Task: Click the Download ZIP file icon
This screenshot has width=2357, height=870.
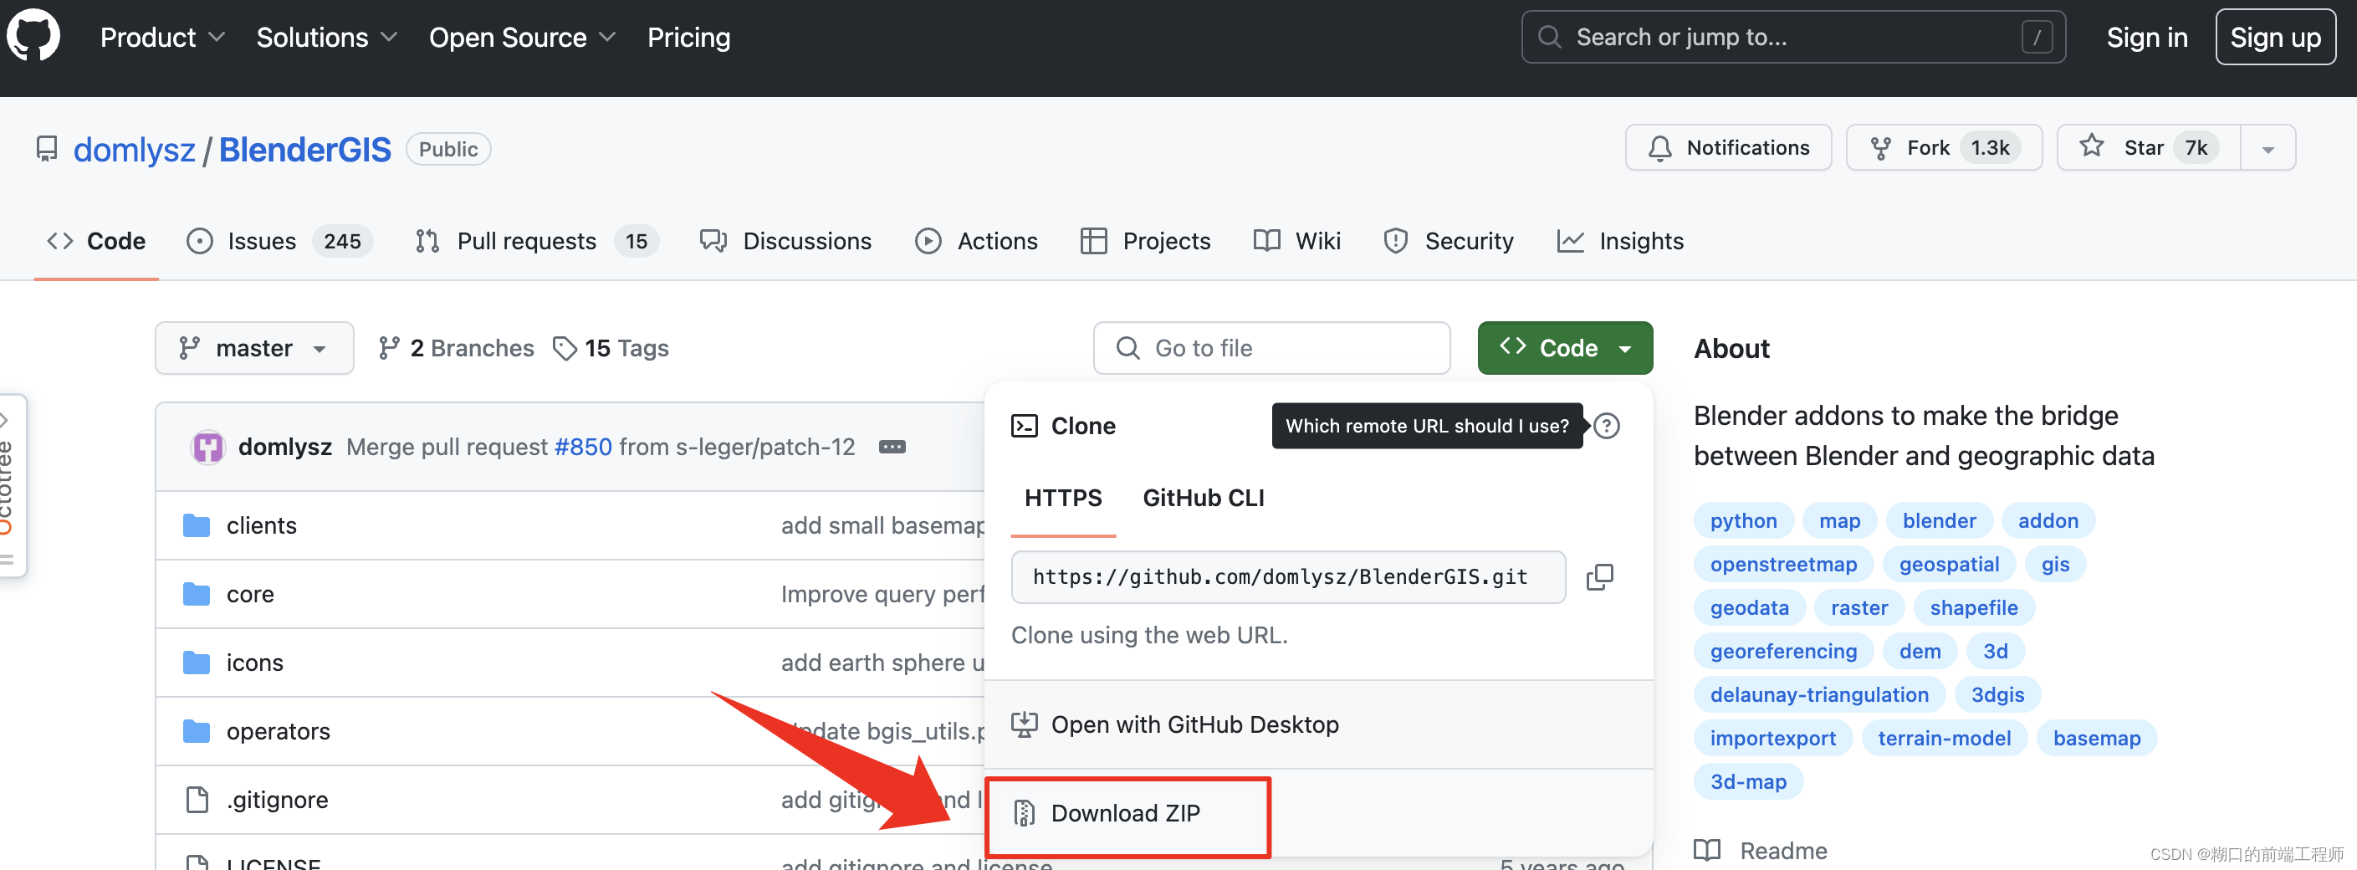Action: (x=1024, y=813)
